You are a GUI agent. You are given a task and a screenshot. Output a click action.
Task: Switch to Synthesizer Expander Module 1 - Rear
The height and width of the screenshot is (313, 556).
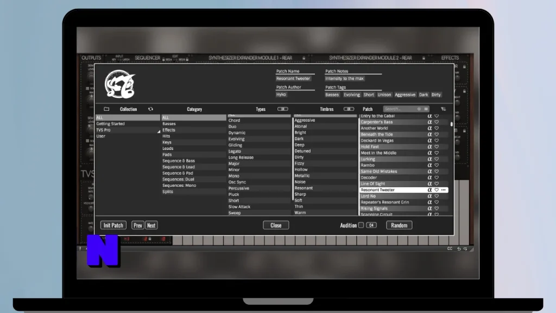pos(250,58)
